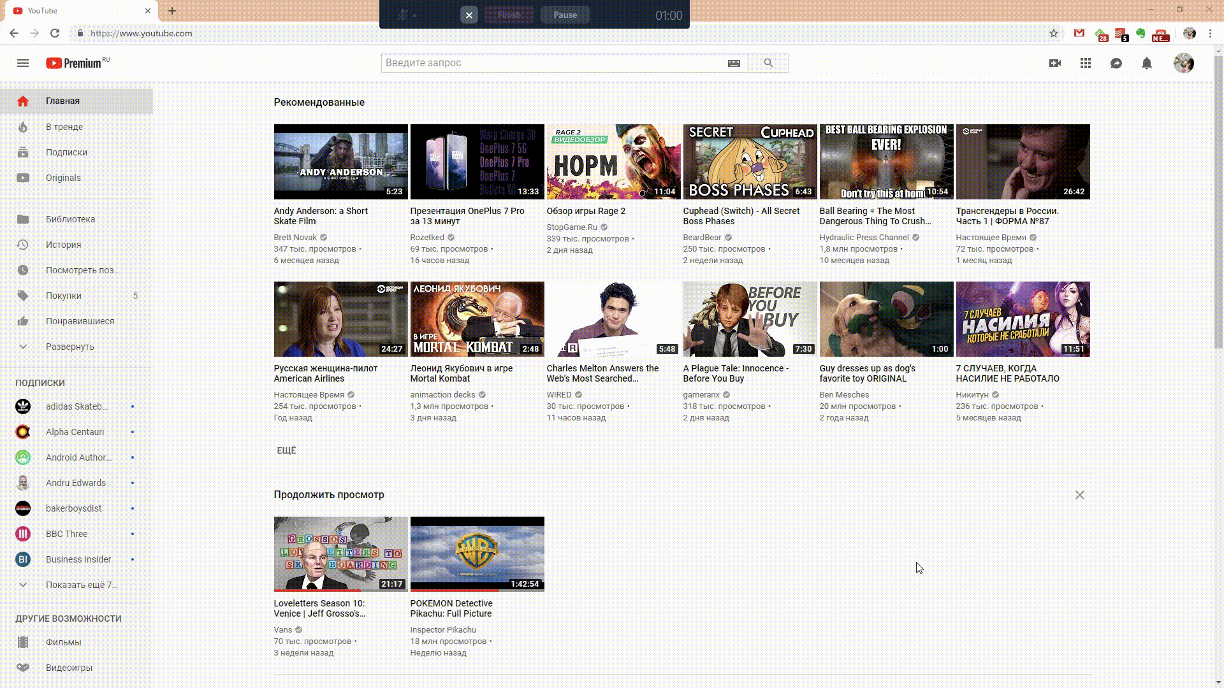1224x688 pixels.
Task: Open the 'История' sidebar item
Action: [x=63, y=245]
